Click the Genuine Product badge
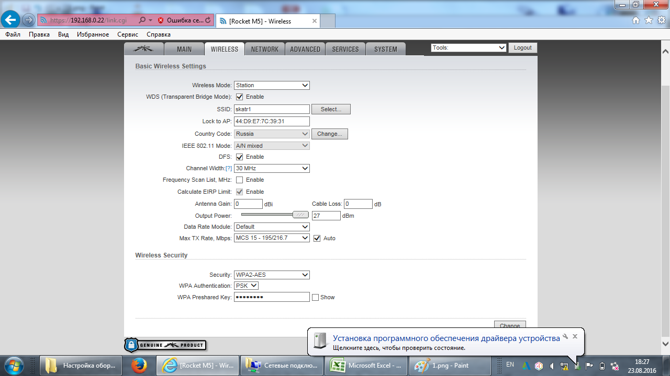The height and width of the screenshot is (376, 670). 165,345
